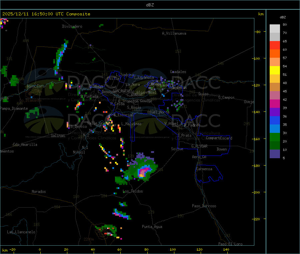
Task: Select the Agua_Toro map label
Action: point(36,86)
